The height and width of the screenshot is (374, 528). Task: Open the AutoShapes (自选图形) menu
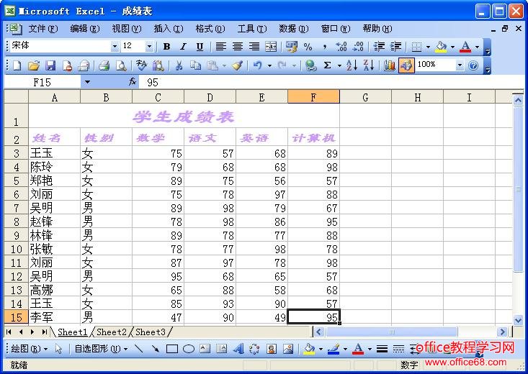point(101,349)
